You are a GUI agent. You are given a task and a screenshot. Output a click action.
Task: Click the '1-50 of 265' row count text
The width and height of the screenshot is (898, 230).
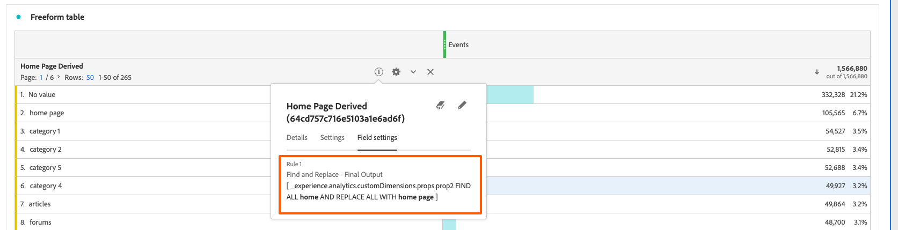coord(115,78)
